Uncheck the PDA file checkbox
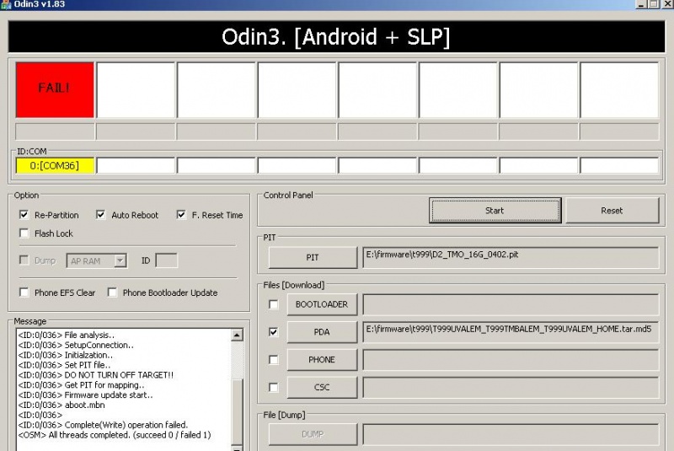Screen dimensions: 674x451 [273, 332]
